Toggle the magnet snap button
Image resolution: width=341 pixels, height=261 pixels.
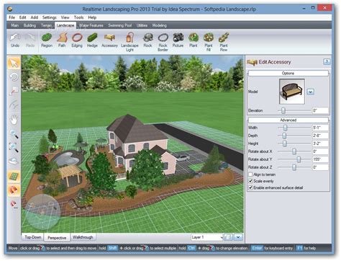click(14, 190)
